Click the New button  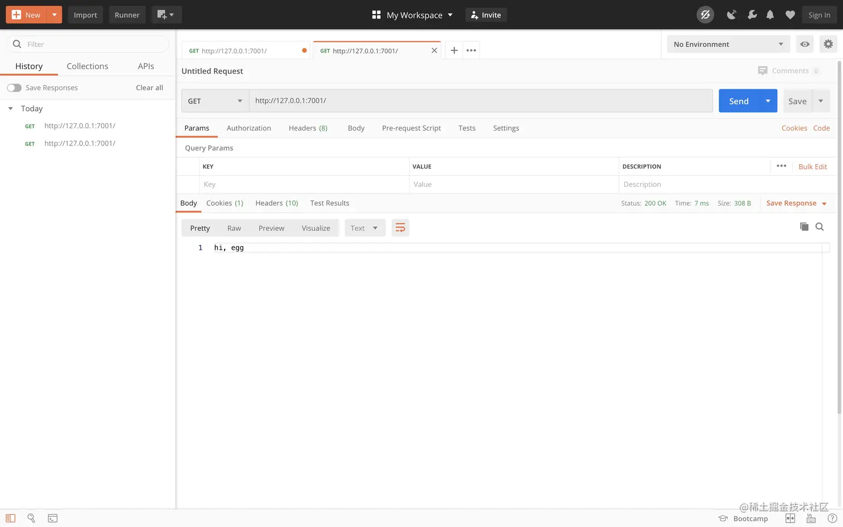click(x=26, y=15)
